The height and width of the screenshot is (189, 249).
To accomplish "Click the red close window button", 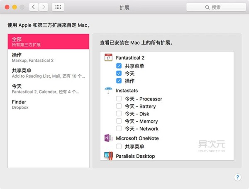I will click(x=7, y=7).
